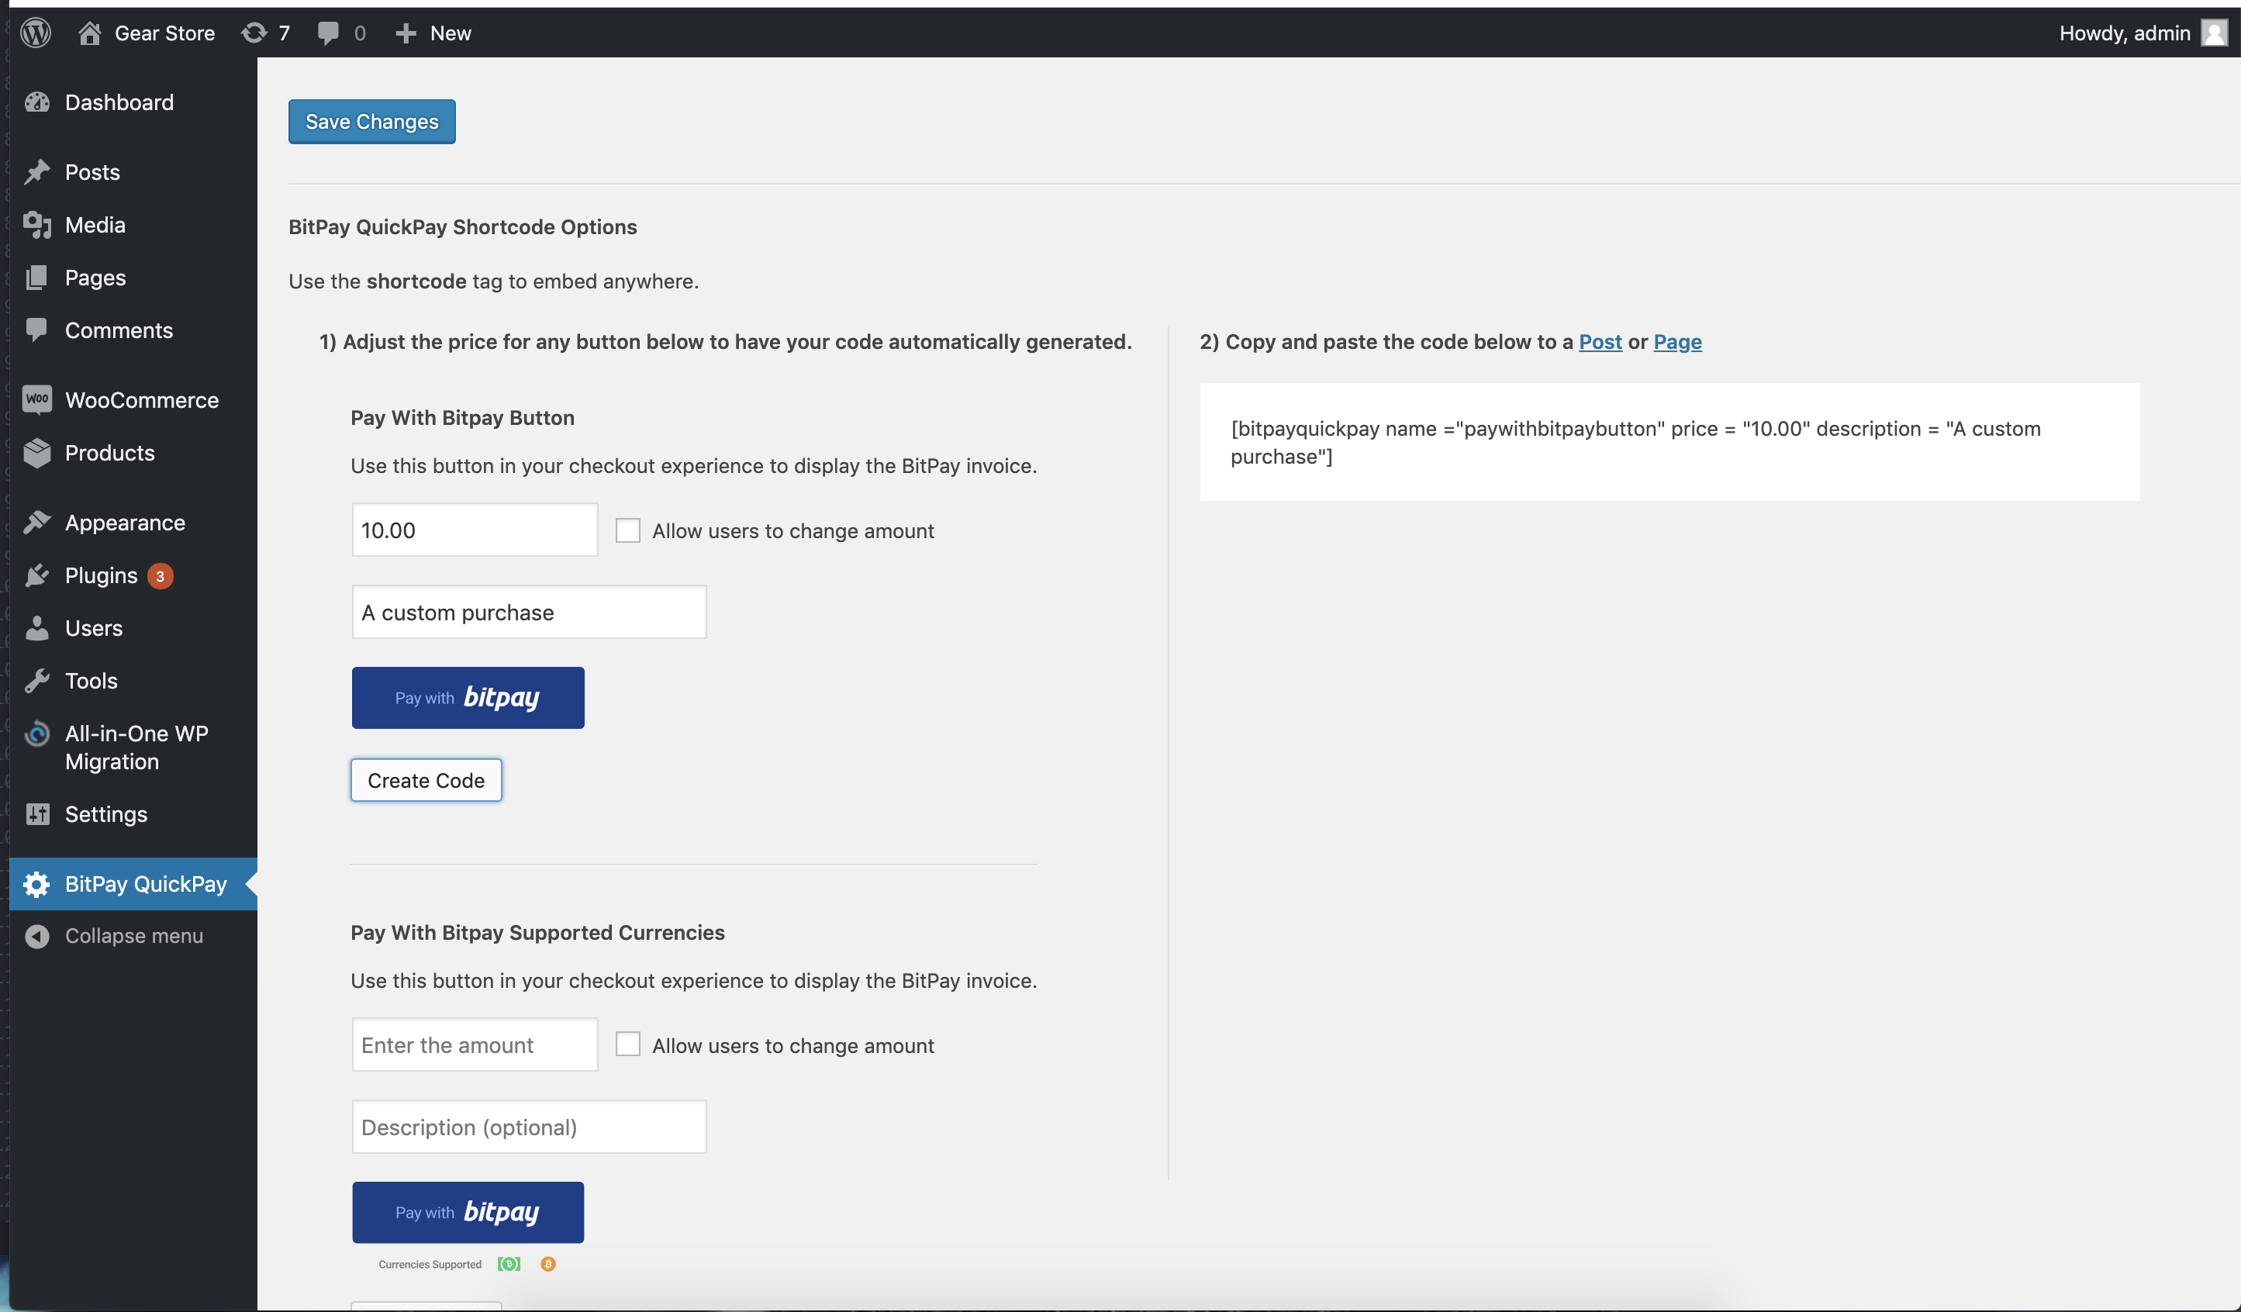This screenshot has height=1312, width=2241.
Task: Follow the Post link
Action: tap(1600, 341)
